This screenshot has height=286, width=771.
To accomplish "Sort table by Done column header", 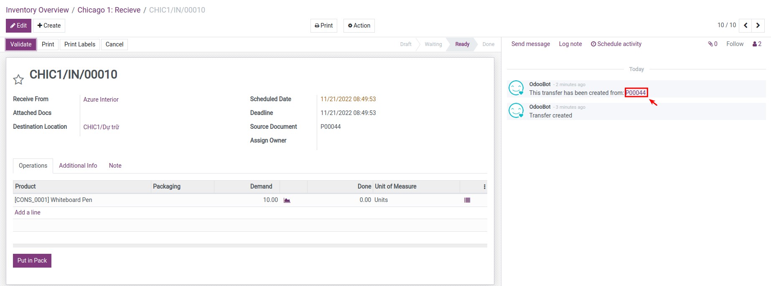I will point(340,186).
